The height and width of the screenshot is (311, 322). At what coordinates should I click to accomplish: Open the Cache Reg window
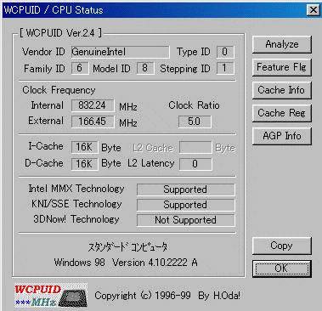point(282,113)
